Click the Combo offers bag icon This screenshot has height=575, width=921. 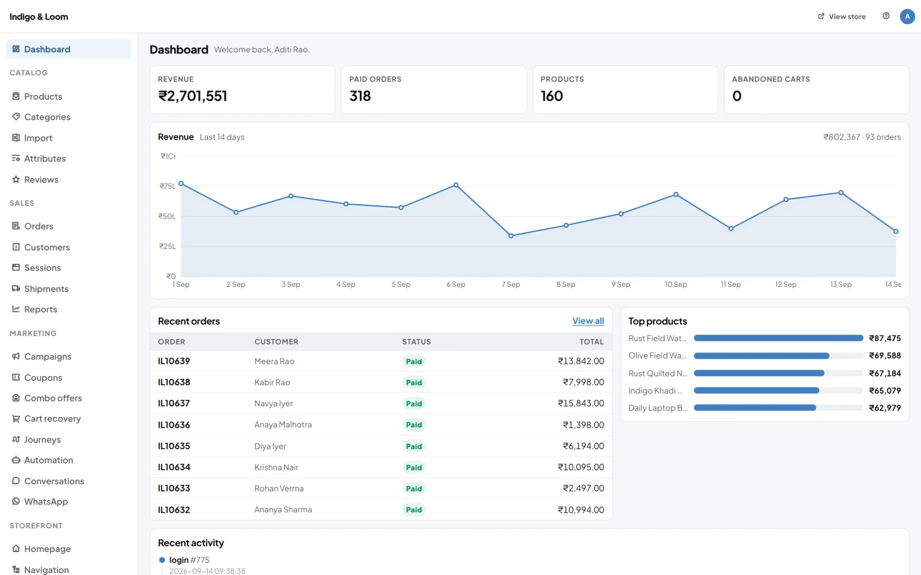pyautogui.click(x=16, y=398)
